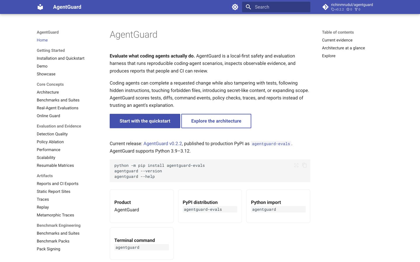
Task: Click the 'agentguard --version' code line
Action: pyautogui.click(x=138, y=171)
